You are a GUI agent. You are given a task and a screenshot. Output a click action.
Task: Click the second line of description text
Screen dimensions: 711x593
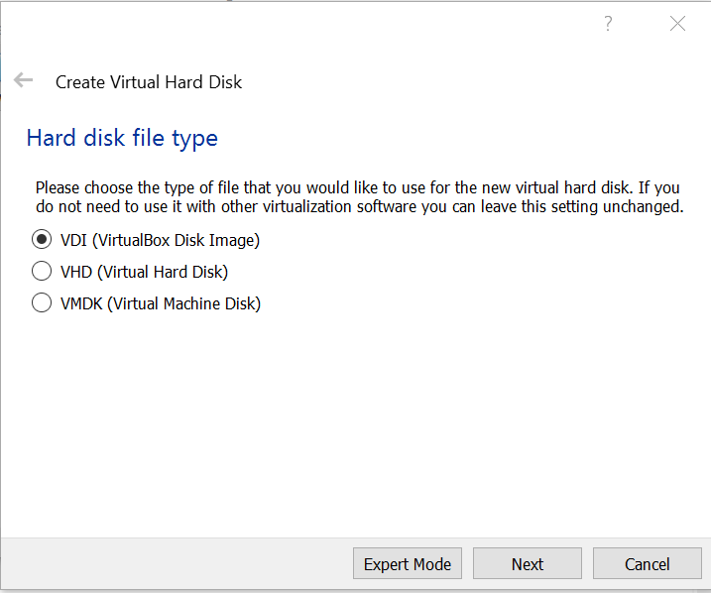[357, 207]
